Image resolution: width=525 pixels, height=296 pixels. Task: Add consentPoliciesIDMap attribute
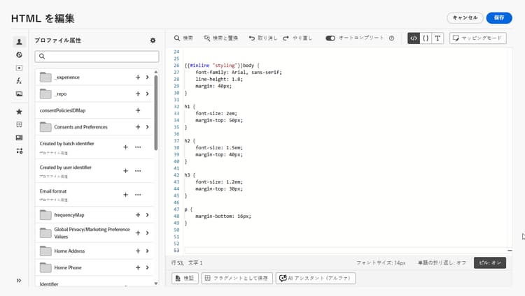point(138,110)
